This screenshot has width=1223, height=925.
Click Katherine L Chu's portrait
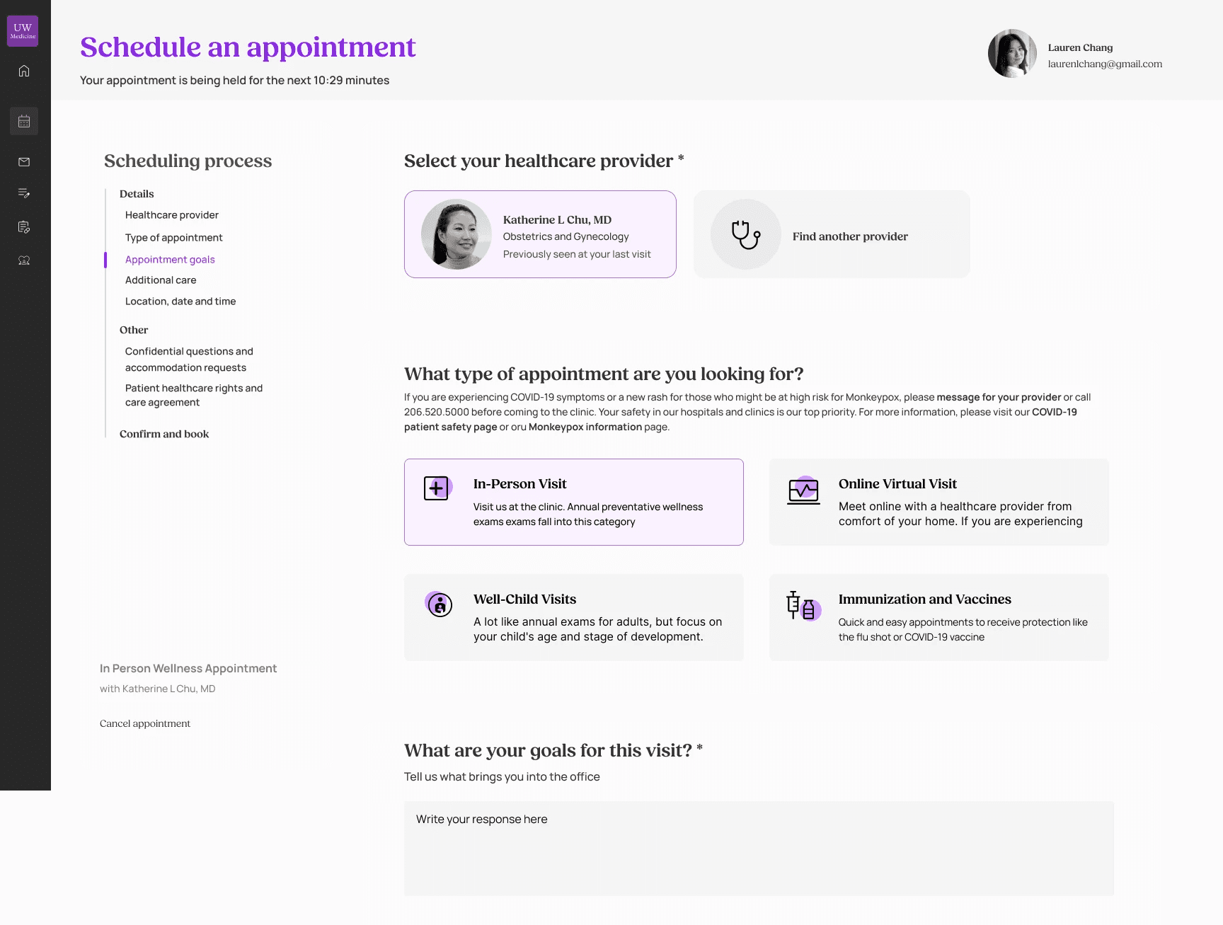457,234
